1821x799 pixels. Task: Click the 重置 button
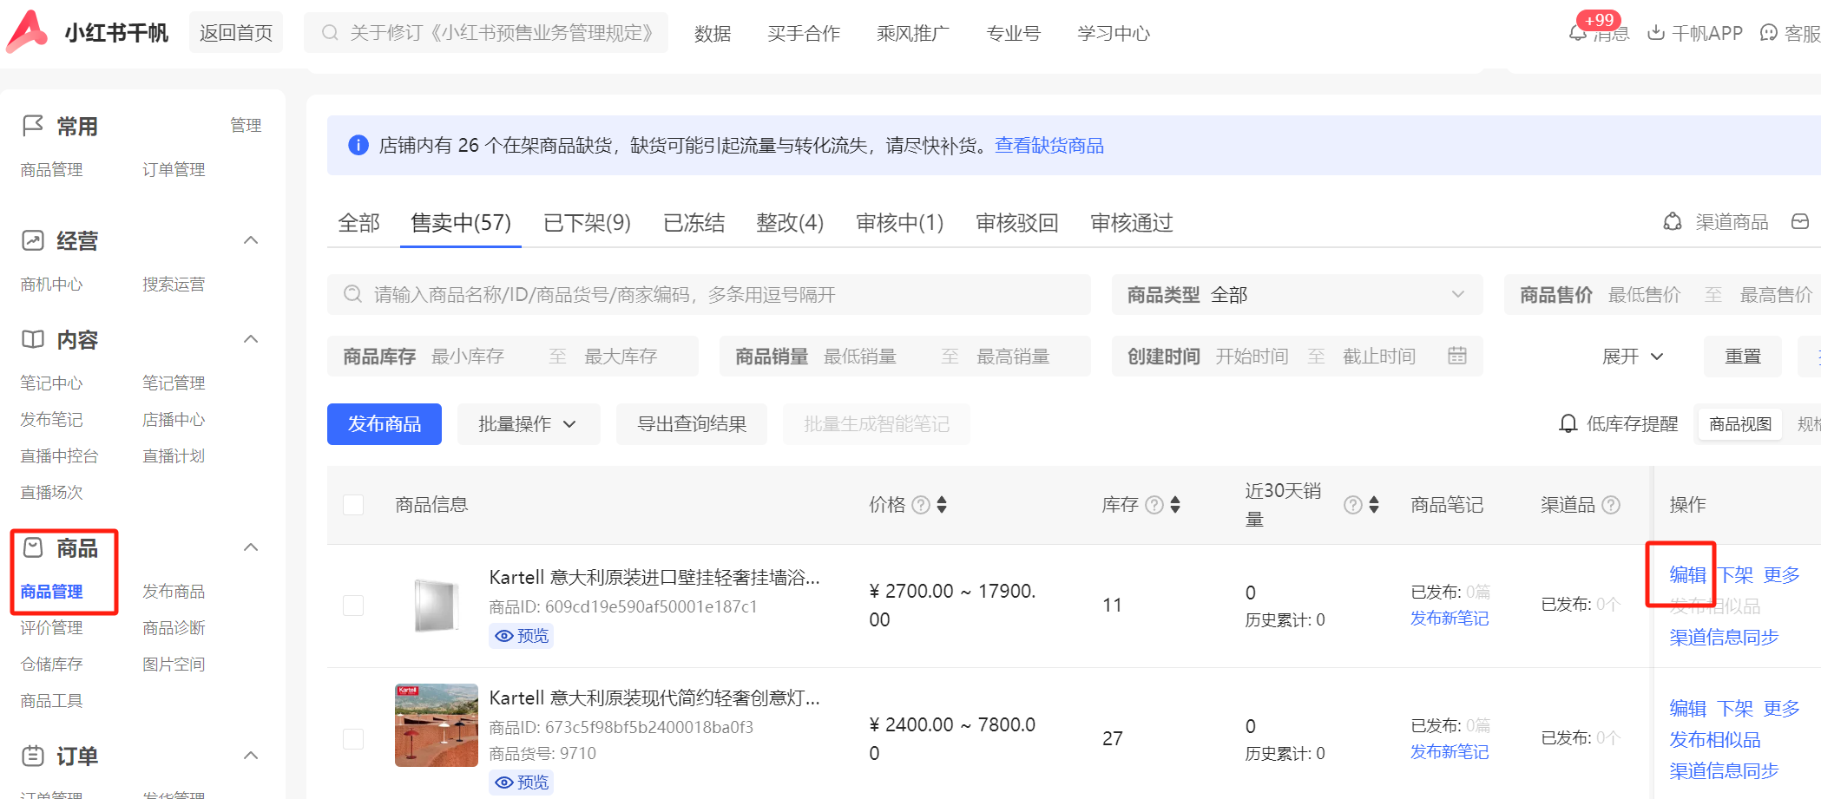tap(1743, 357)
